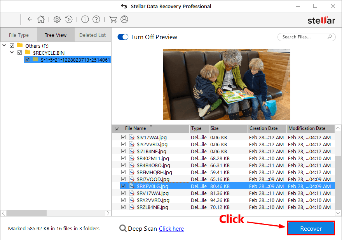Click the Others (F:) folder icon
Screen dimensions: 342x240
click(x=20, y=45)
